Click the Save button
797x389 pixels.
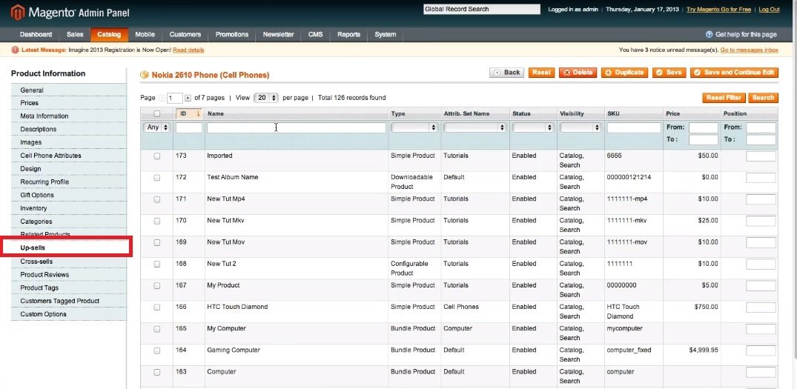tap(669, 73)
